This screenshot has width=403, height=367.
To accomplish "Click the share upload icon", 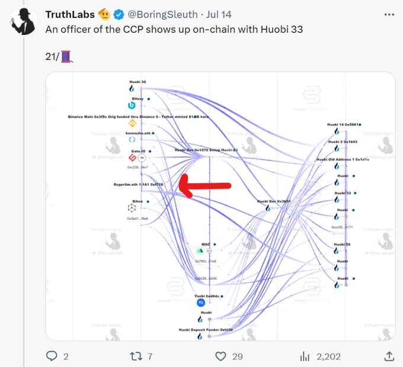I will 389,356.
